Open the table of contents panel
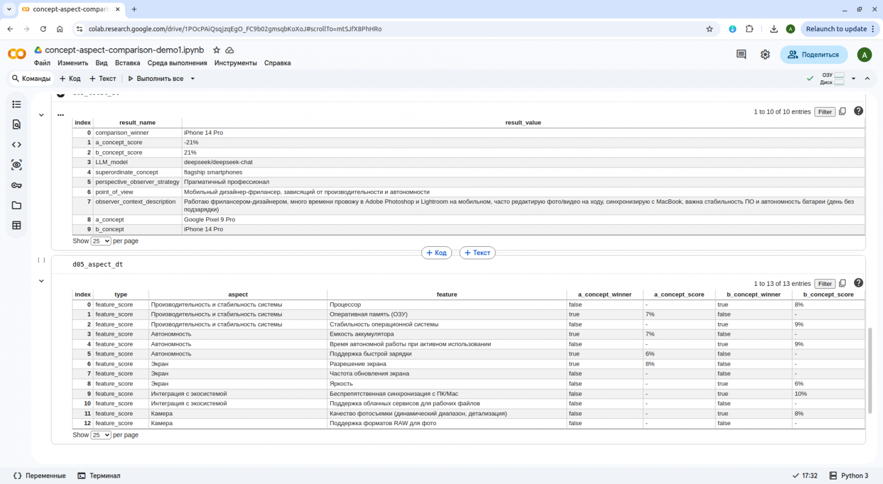Viewport: 883px width, 484px height. [x=16, y=104]
